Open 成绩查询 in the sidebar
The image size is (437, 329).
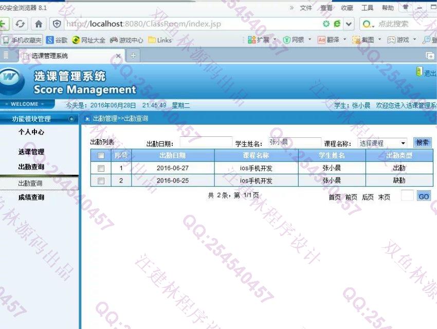(31, 197)
